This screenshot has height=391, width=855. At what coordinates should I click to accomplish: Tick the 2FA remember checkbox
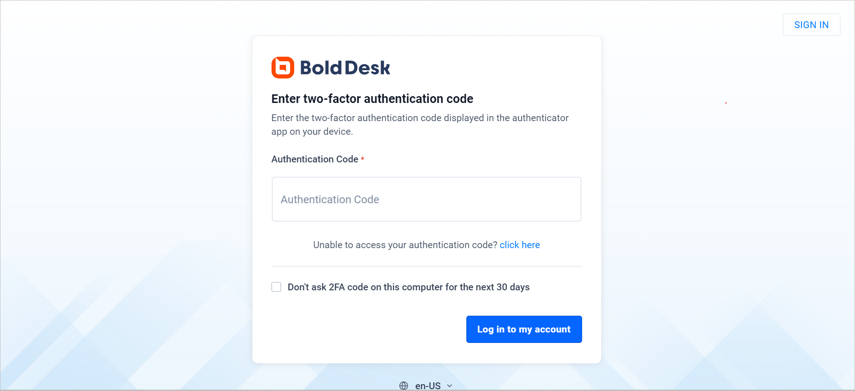click(x=276, y=287)
